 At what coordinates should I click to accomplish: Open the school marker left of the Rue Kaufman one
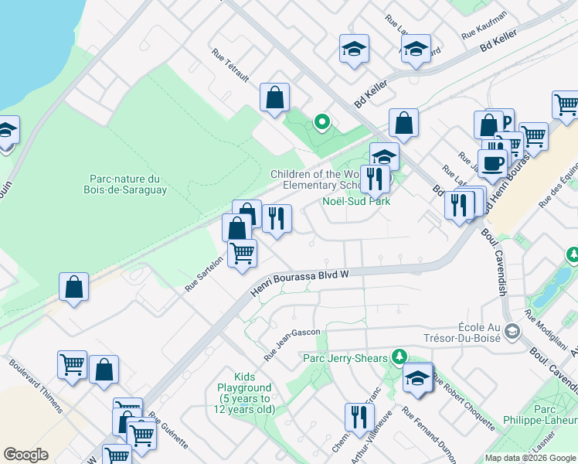(354, 50)
